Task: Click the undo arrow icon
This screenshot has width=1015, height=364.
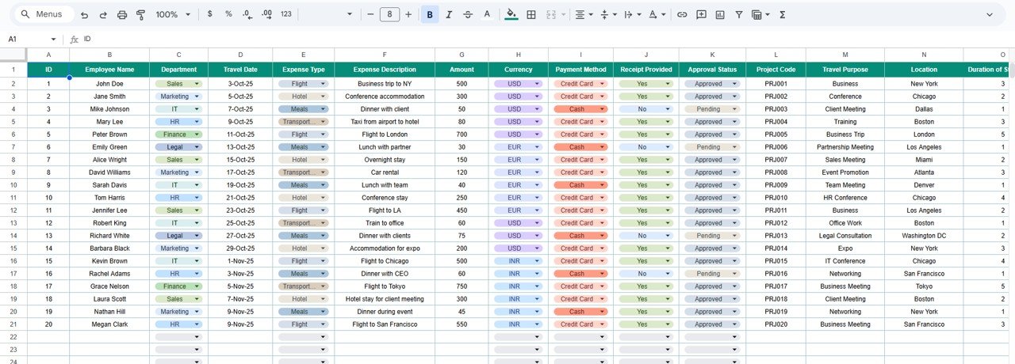Action: click(x=85, y=14)
